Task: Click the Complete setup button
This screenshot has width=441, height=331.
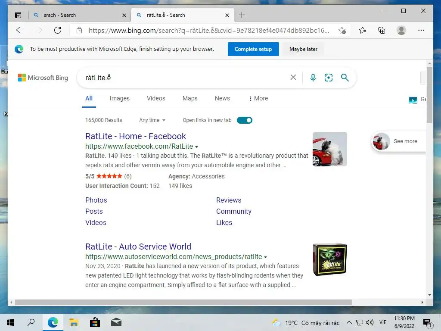Action: click(253, 49)
